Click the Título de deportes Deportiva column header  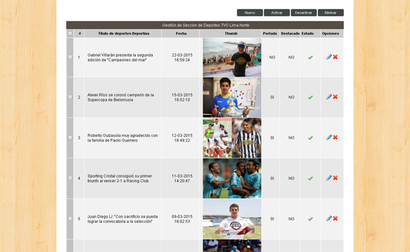pos(123,33)
